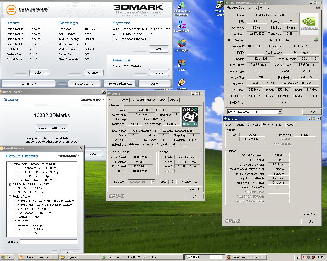The image size is (327, 261).
Task: Open the About tab in the right CPU-Z window
Action: (290, 125)
